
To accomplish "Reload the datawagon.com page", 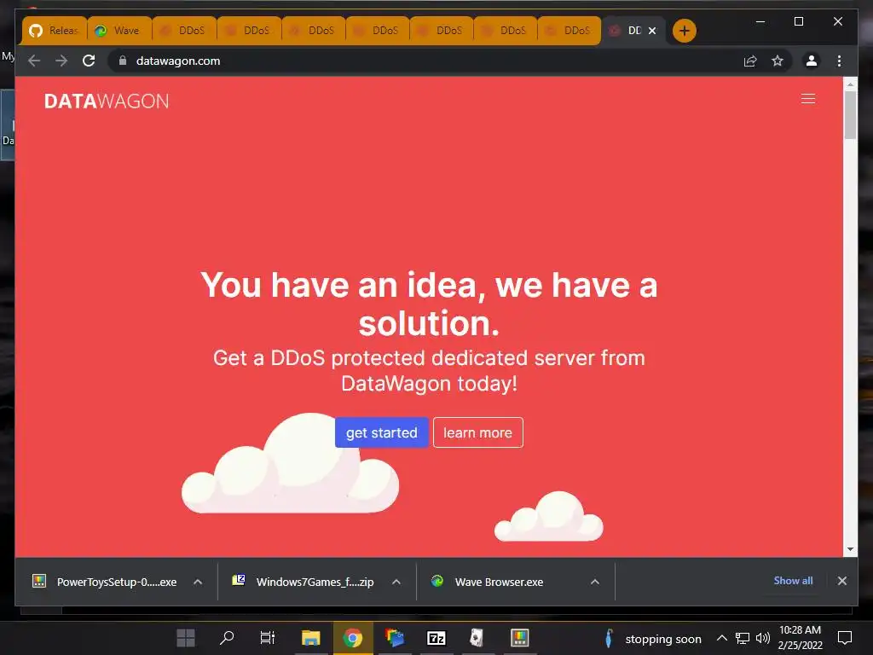I will pos(89,61).
